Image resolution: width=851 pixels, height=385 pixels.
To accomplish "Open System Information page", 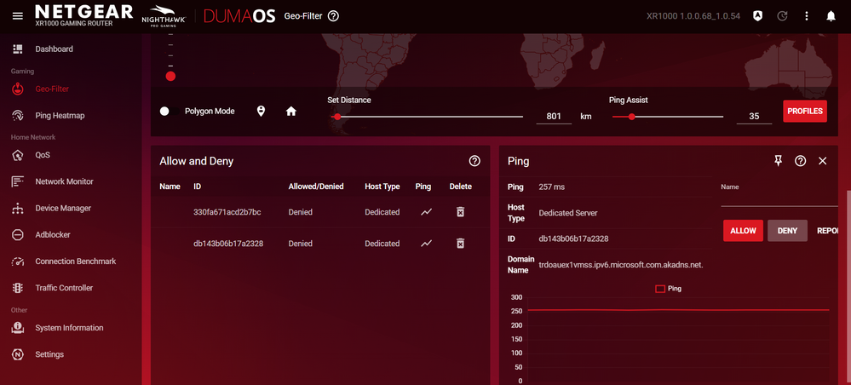I will pos(69,327).
